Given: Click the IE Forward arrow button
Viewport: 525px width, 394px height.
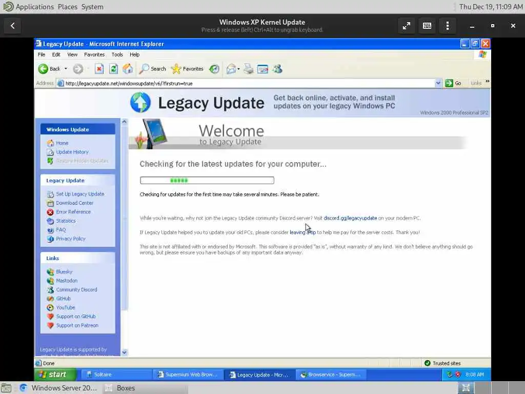Looking at the screenshot, I should pyautogui.click(x=78, y=69).
